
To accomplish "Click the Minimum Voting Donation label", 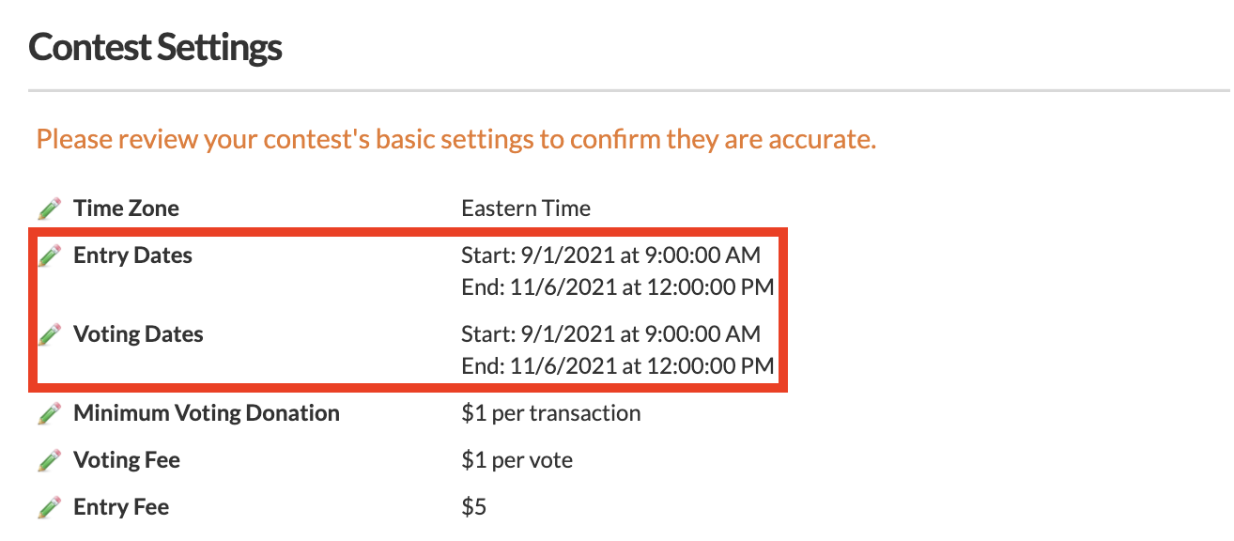I will point(207,413).
